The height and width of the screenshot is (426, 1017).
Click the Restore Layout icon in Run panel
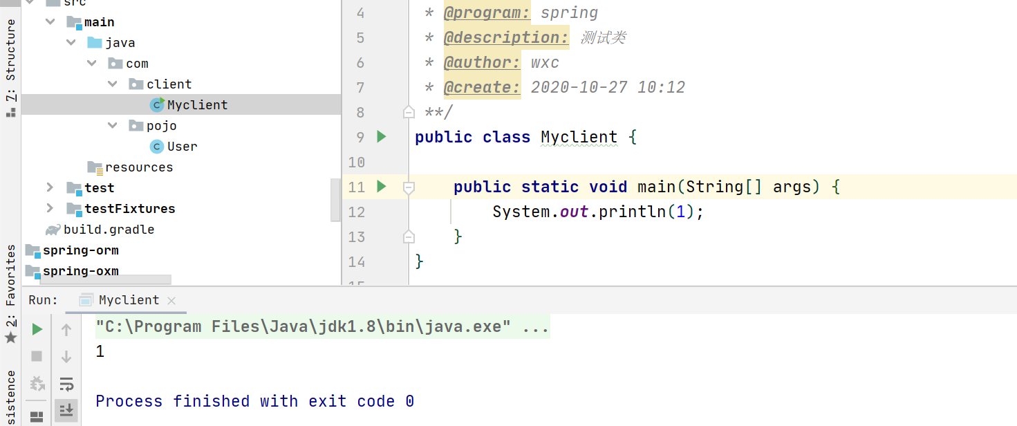click(x=37, y=417)
